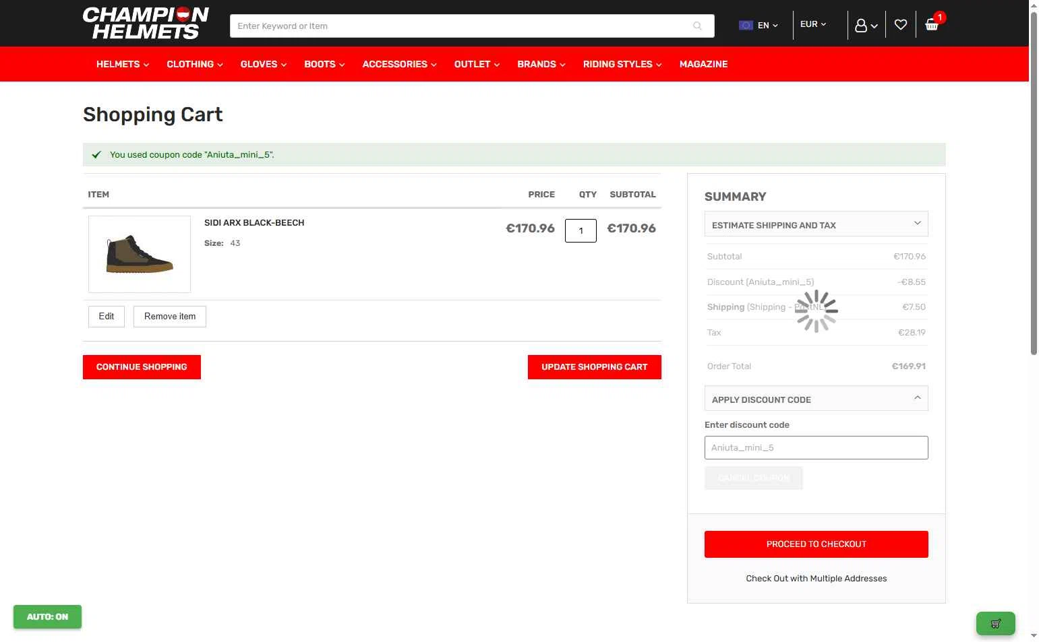The width and height of the screenshot is (1039, 642).
Task: Click the page vertical scrollbar
Action: [x=1034, y=182]
